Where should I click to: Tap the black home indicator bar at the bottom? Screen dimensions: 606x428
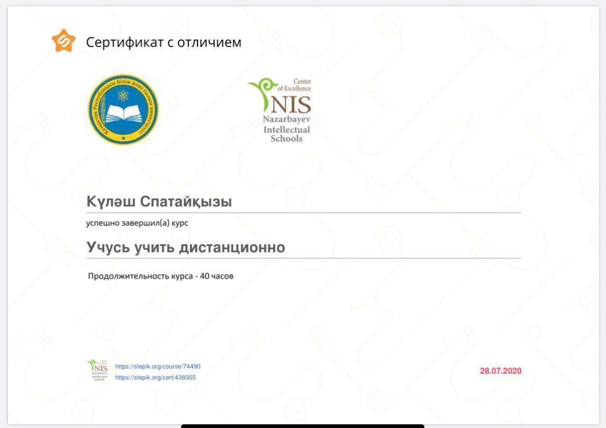tap(302, 425)
